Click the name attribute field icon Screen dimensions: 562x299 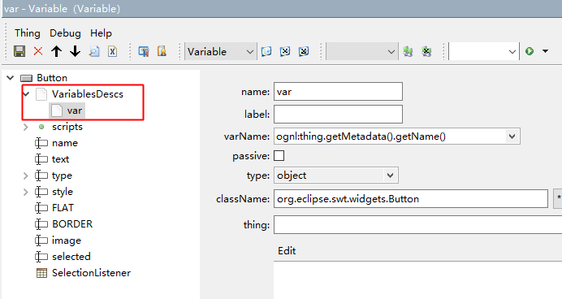(41, 143)
